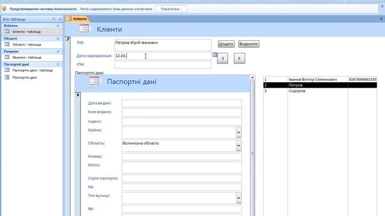Select the Іванов Віктор Семенович list row

tap(320, 79)
